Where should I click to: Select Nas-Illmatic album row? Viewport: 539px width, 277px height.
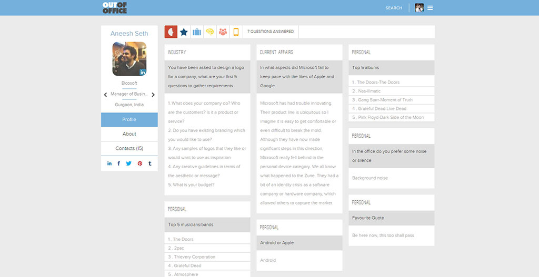tap(392, 91)
